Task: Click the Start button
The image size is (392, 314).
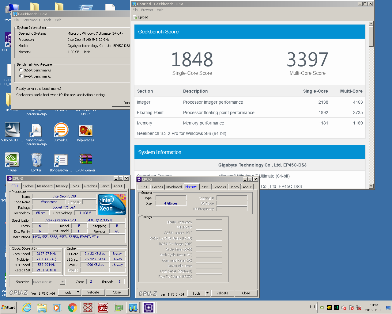Action: (x=8, y=308)
